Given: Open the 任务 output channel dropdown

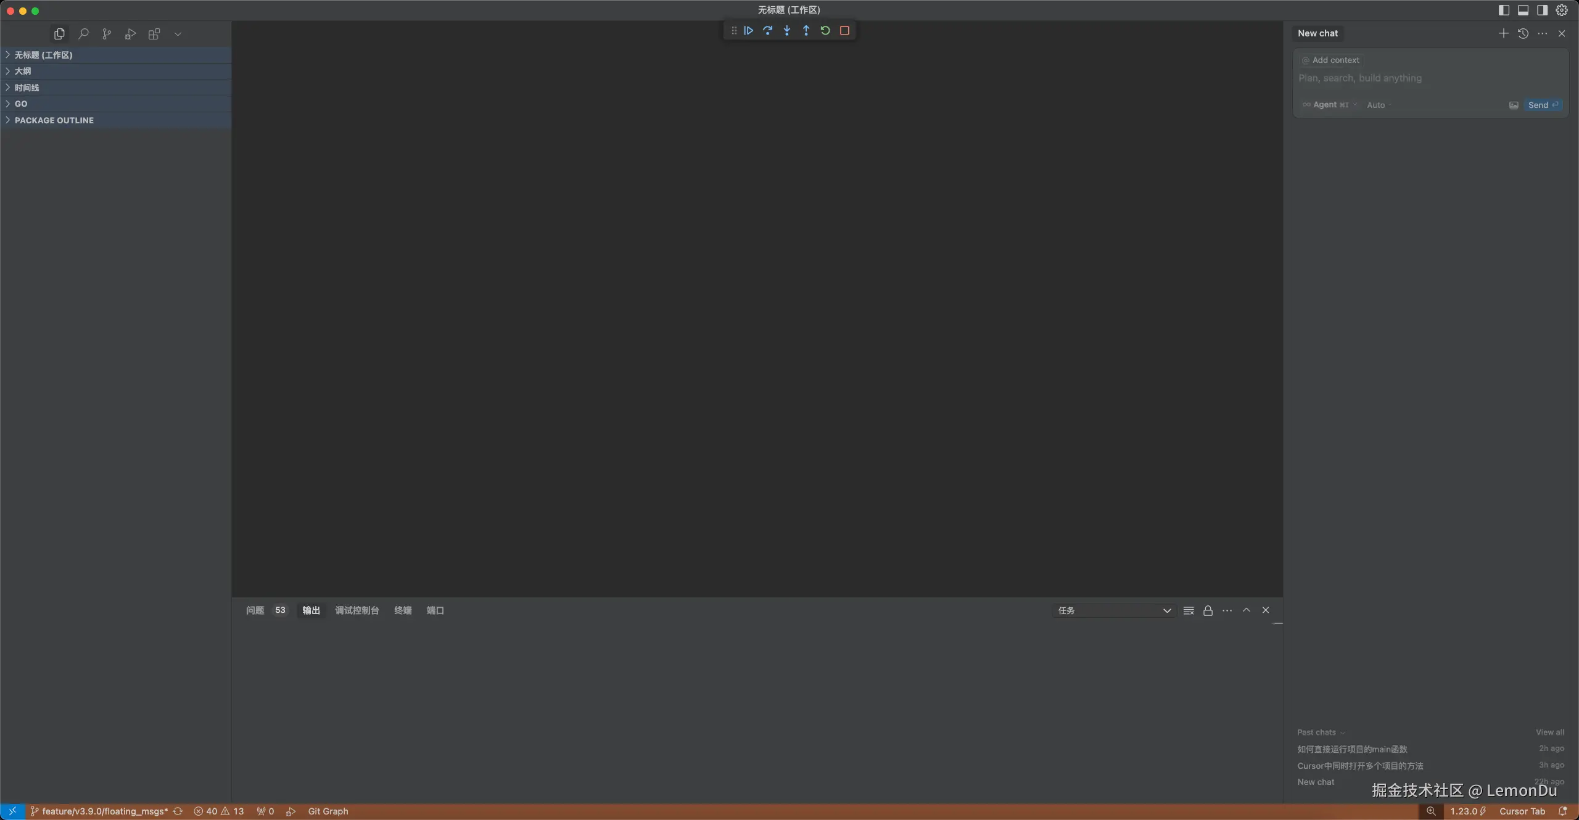Looking at the screenshot, I should [1113, 610].
